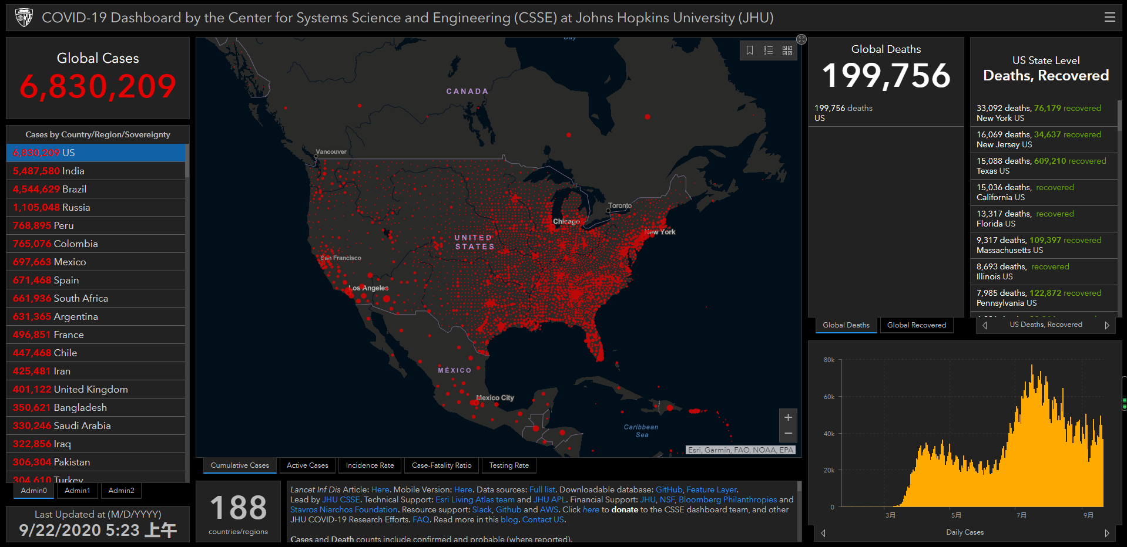Click the New York US deaths row
Image resolution: width=1127 pixels, height=547 pixels.
pyautogui.click(x=1044, y=113)
